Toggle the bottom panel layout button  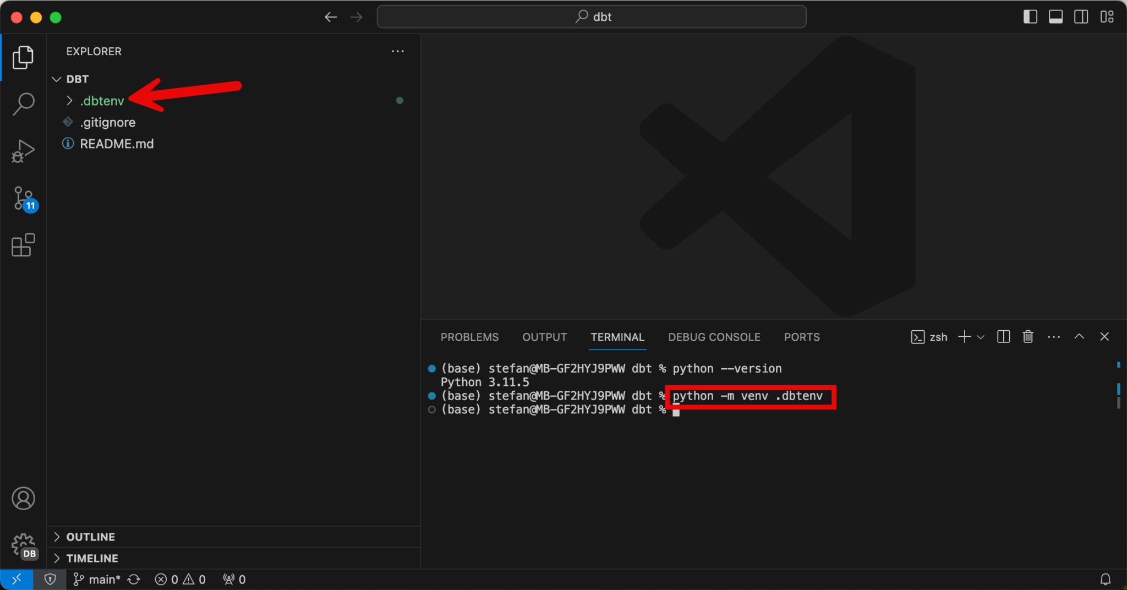click(x=1055, y=17)
